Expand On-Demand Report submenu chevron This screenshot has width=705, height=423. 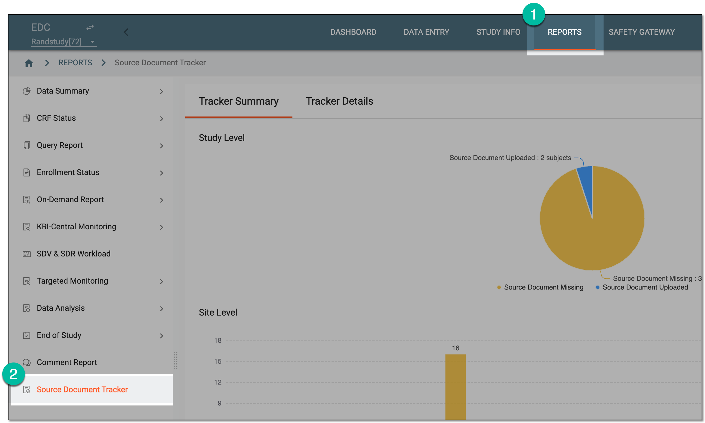162,200
